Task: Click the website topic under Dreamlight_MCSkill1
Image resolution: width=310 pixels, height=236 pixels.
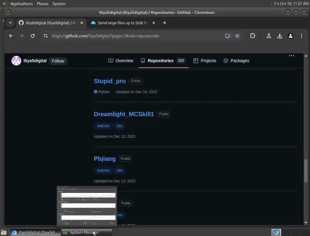Action: (x=103, y=126)
